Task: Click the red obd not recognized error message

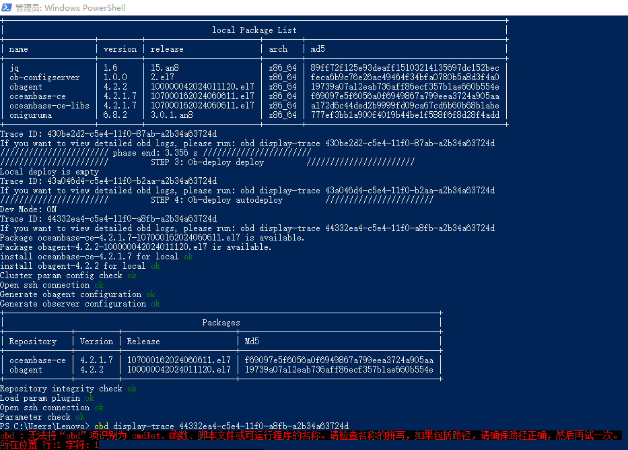Action: pos(310,436)
